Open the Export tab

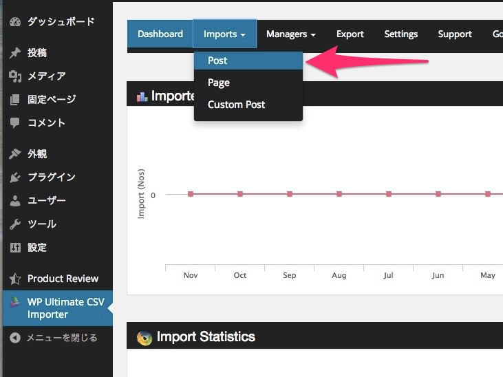click(350, 34)
